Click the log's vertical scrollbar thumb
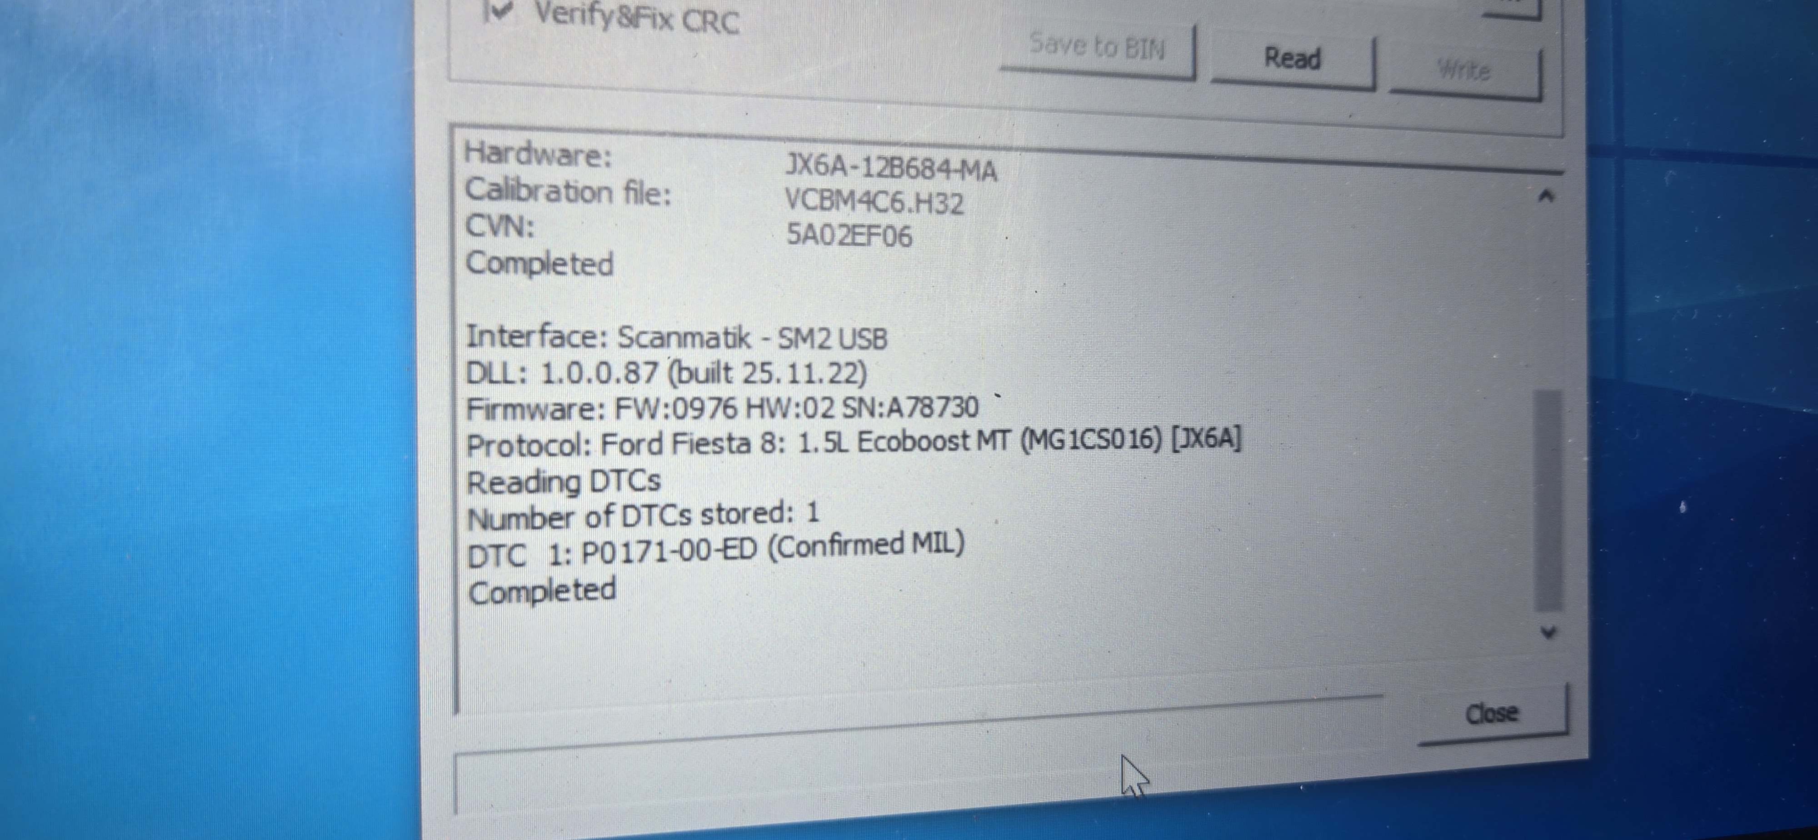Screen dimensions: 1818x840 [1548, 500]
